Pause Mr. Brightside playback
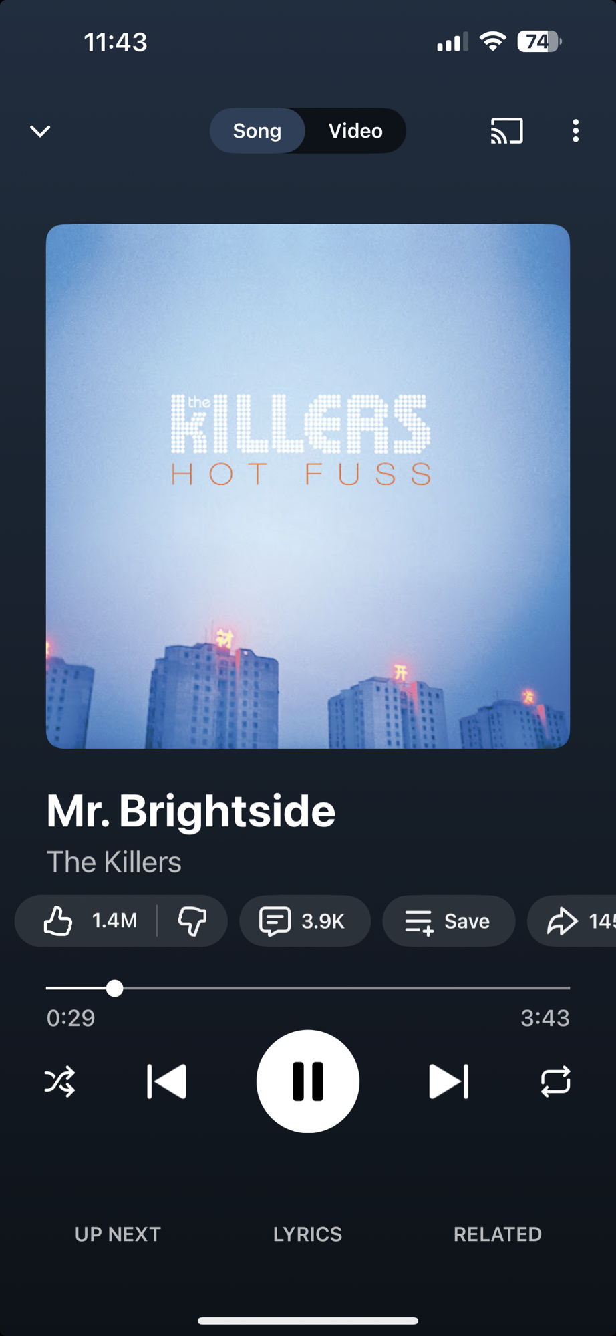This screenshot has width=616, height=1336. [x=308, y=1081]
